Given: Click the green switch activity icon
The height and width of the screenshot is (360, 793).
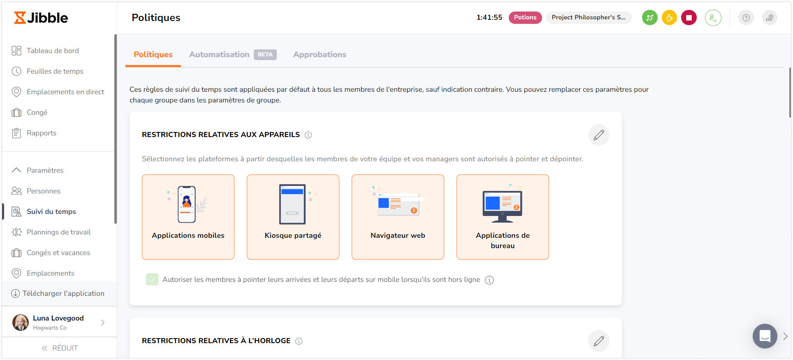Looking at the screenshot, I should coord(649,18).
